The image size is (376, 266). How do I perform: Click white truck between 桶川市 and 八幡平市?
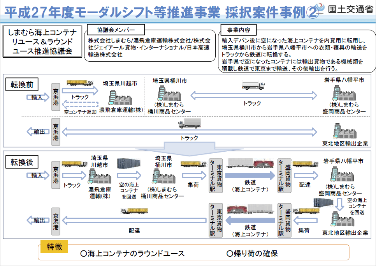point(253,85)
